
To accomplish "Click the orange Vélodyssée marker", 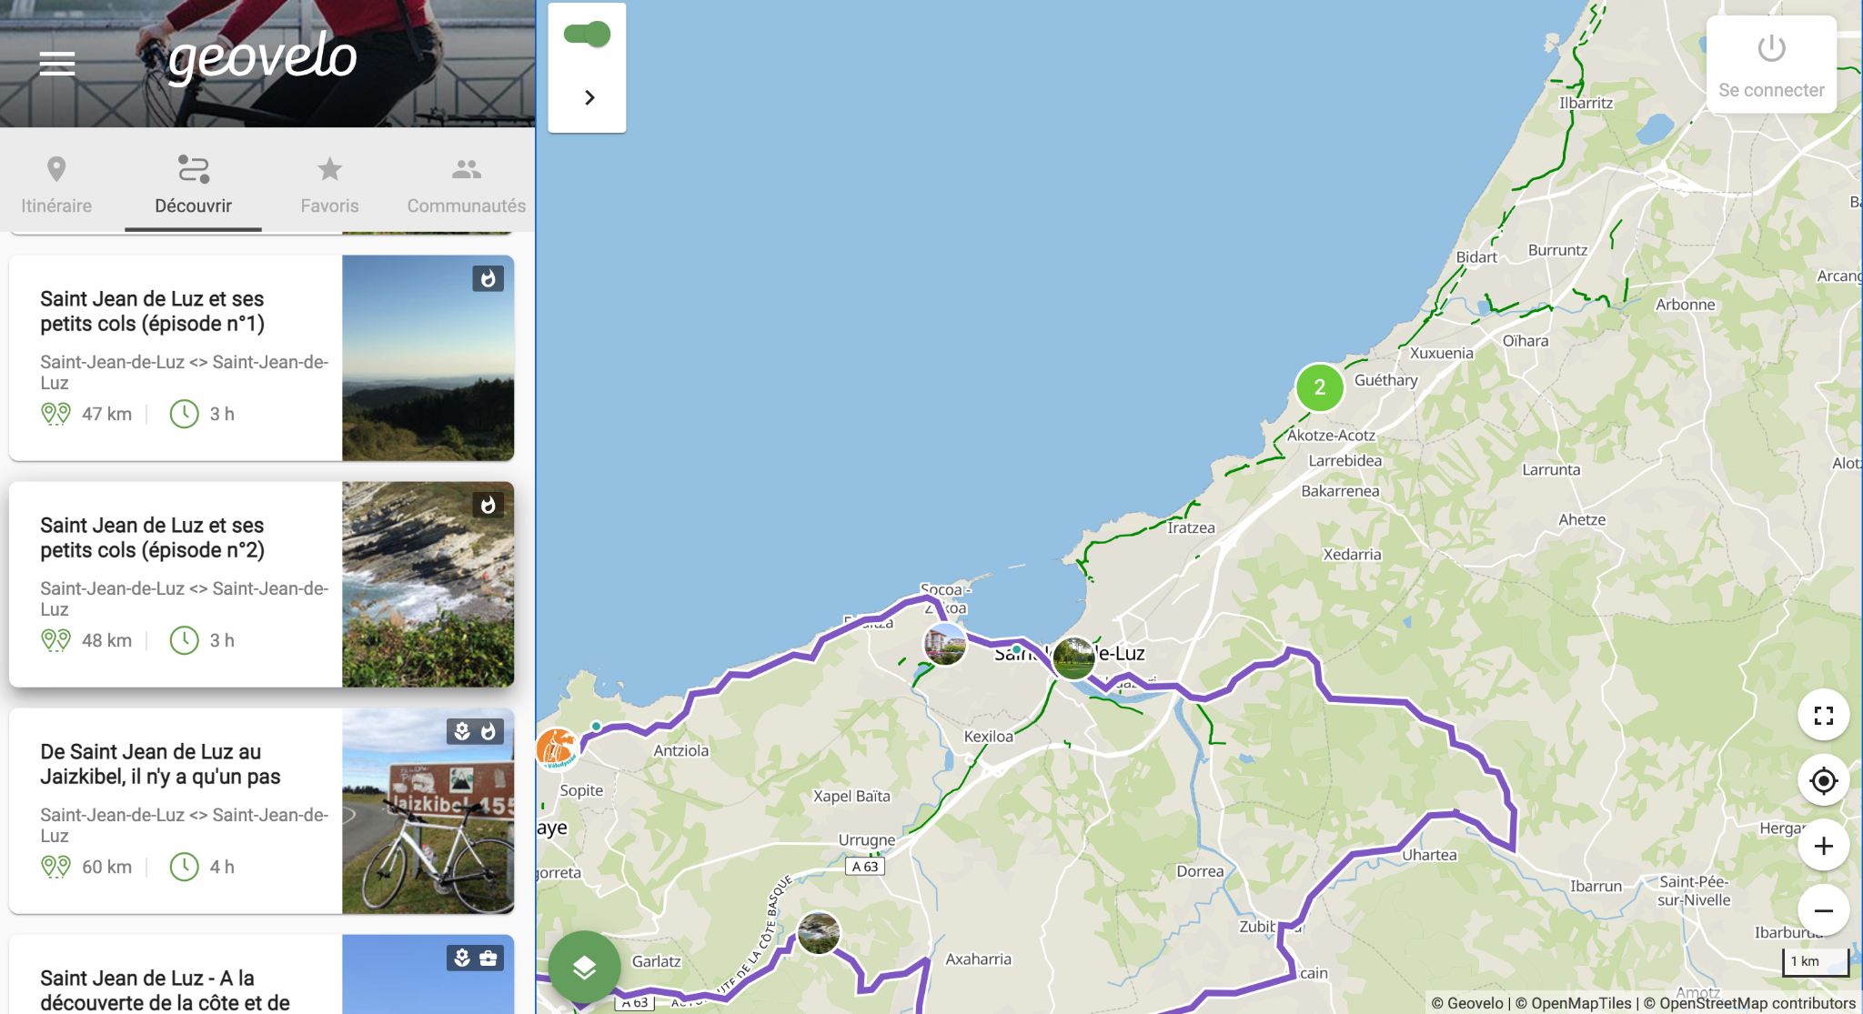I will (556, 748).
